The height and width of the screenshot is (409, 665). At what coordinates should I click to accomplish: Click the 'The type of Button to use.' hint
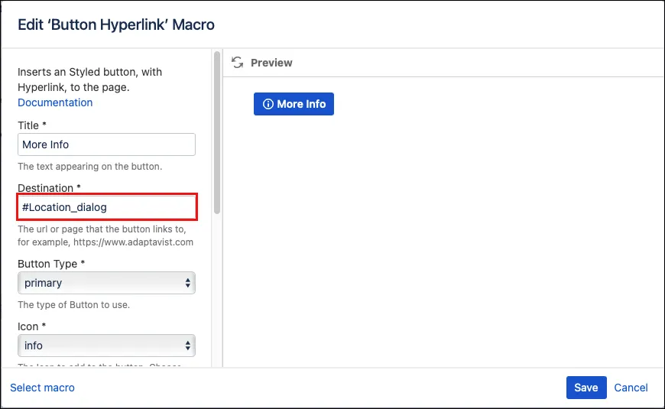tap(74, 304)
